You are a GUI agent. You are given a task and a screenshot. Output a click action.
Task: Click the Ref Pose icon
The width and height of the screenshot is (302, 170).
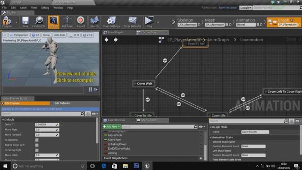(x=67, y=22)
